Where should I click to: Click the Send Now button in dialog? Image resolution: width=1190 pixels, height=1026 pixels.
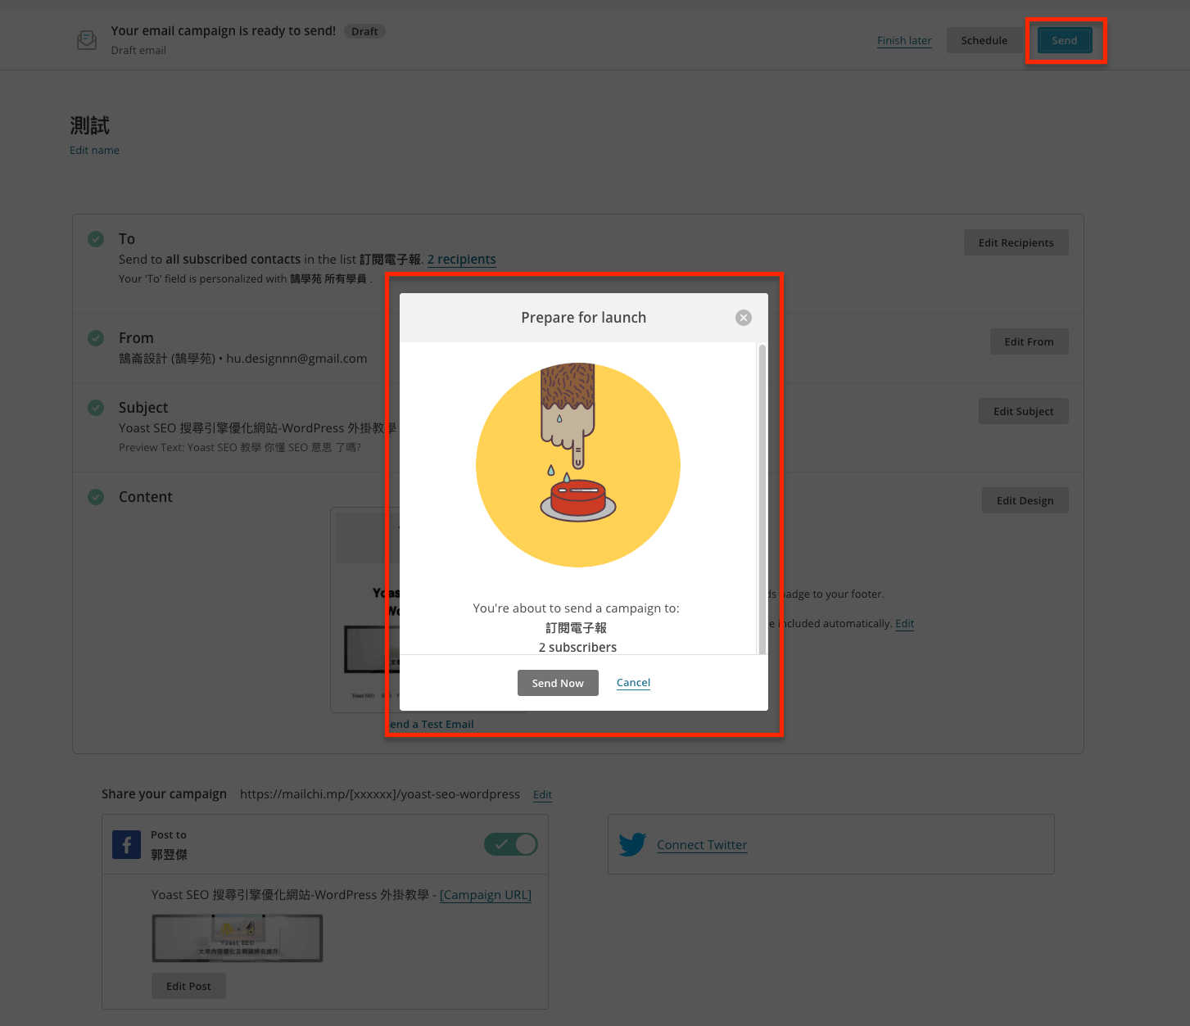558,683
